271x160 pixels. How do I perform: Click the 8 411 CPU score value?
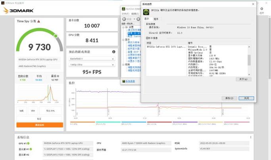point(92,40)
